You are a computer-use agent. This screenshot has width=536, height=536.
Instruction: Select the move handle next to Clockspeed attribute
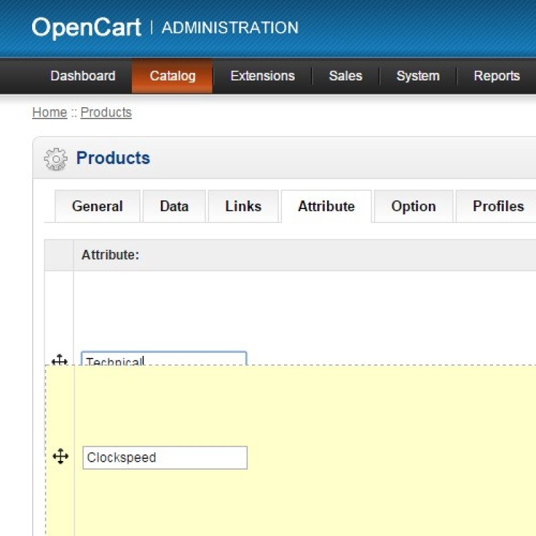click(x=61, y=457)
